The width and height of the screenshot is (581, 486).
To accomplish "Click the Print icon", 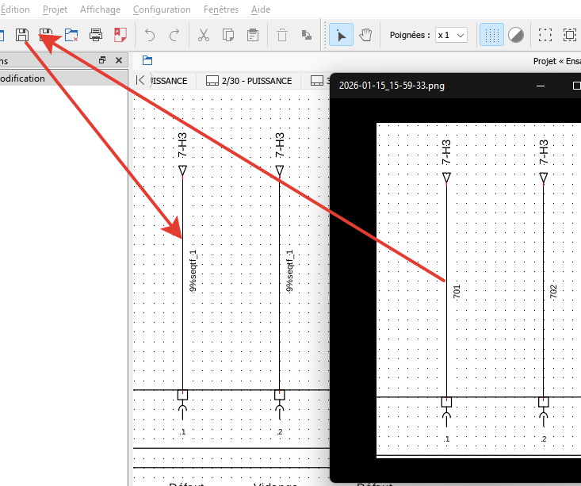I will pyautogui.click(x=96, y=35).
